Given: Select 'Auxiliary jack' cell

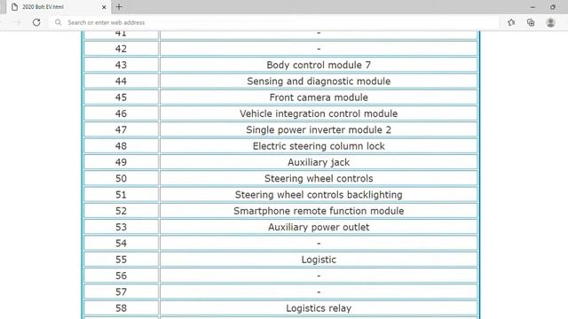Looking at the screenshot, I should 319,162.
